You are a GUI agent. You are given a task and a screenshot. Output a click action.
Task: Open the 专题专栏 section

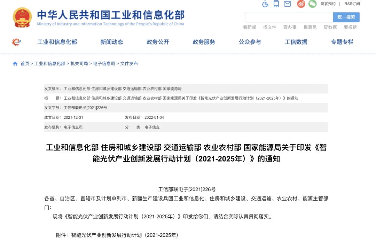pos(342,42)
